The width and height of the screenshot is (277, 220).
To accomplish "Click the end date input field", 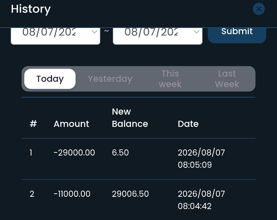I will tap(157, 36).
